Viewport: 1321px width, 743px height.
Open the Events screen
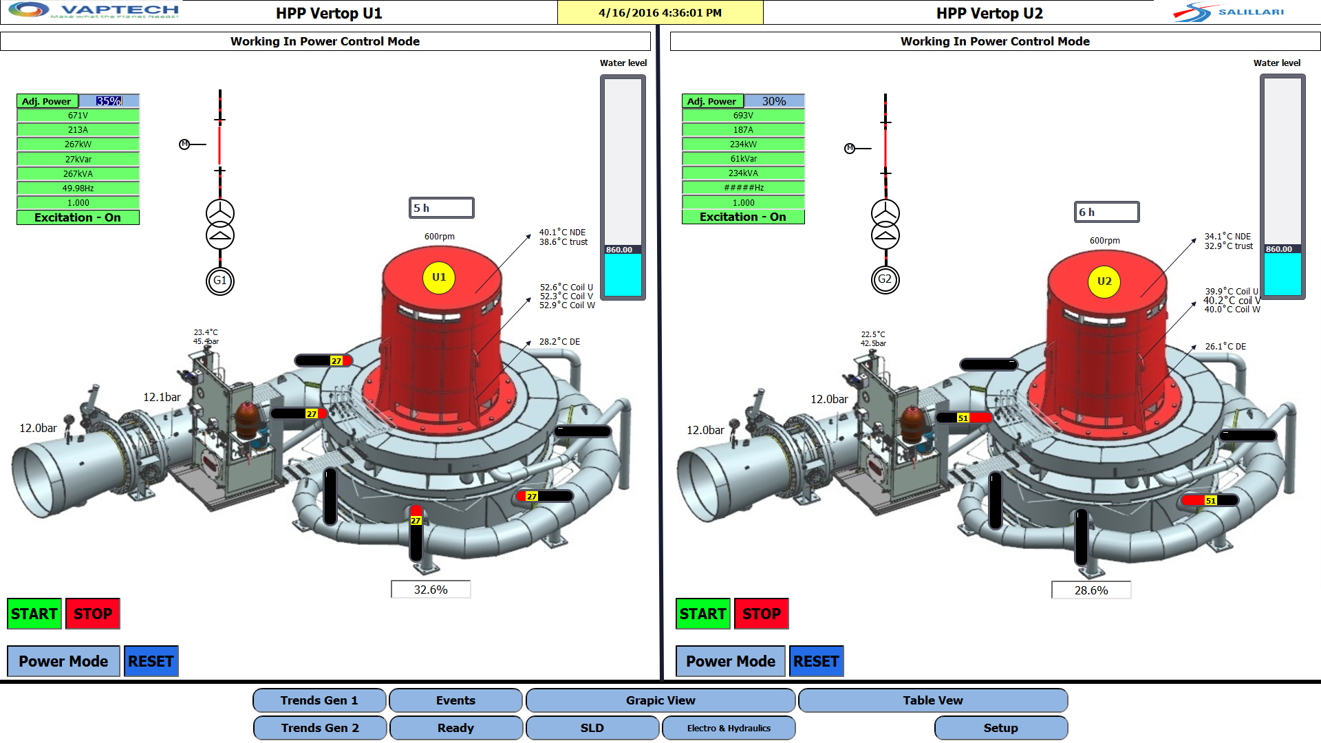point(455,700)
